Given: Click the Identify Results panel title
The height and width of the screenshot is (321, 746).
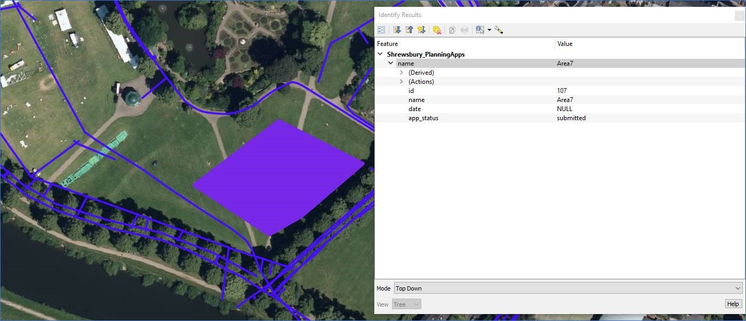Looking at the screenshot, I should pos(400,15).
